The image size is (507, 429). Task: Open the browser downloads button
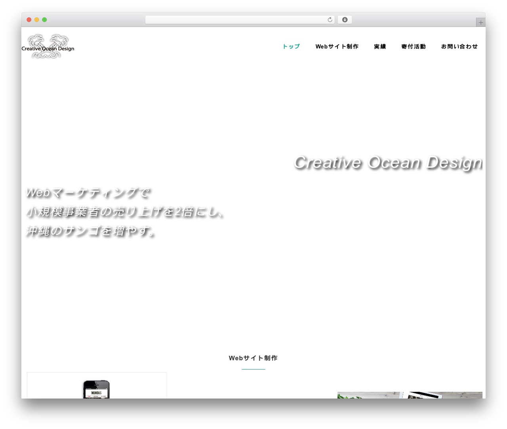[345, 20]
